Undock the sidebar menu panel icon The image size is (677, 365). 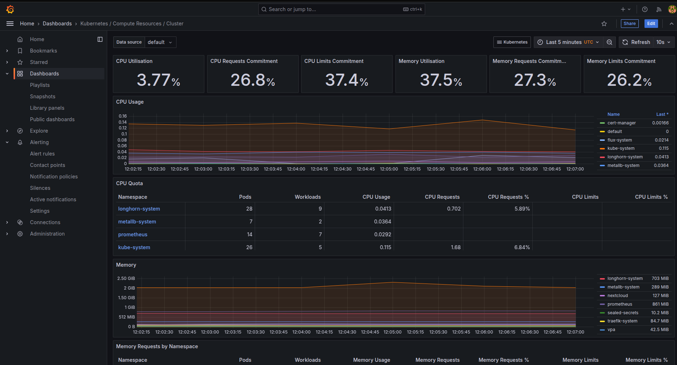tap(100, 39)
